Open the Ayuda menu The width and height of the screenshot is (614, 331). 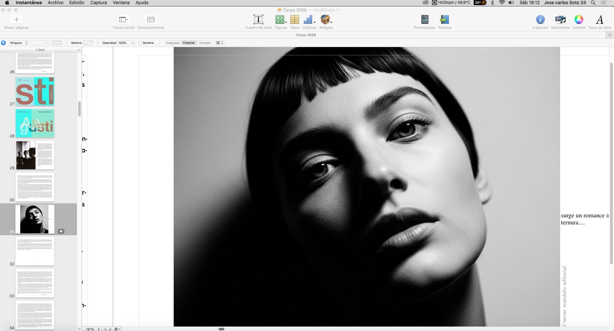pyautogui.click(x=142, y=3)
